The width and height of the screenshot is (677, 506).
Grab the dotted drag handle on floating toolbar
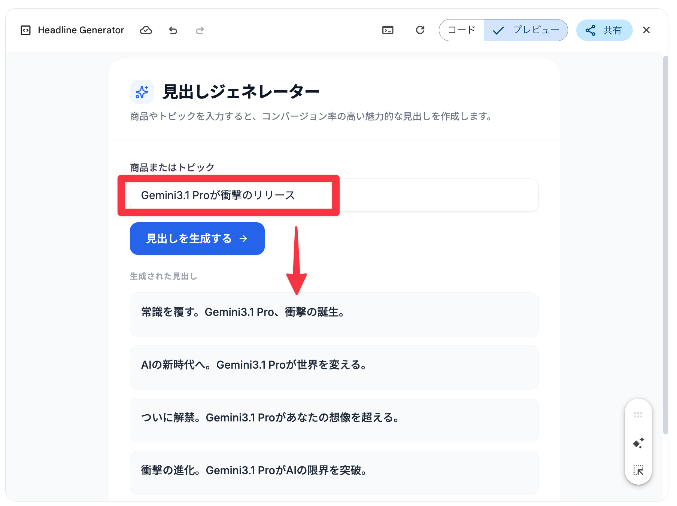tap(638, 415)
